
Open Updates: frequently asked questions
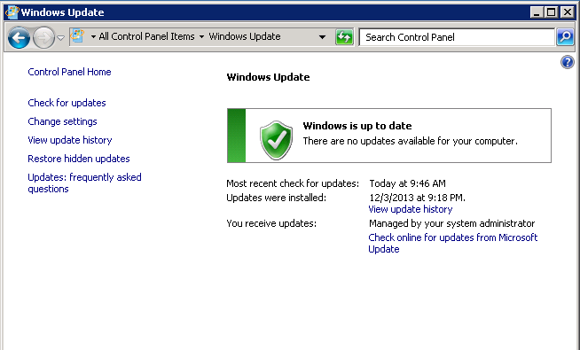85,183
